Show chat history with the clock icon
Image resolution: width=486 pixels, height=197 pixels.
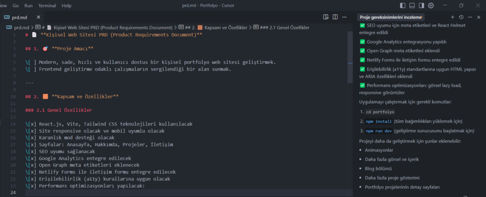461,17
